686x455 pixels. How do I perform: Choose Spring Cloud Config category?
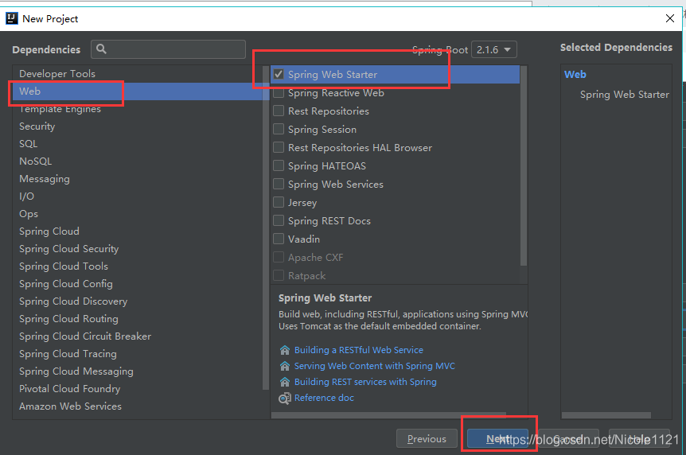point(138,284)
